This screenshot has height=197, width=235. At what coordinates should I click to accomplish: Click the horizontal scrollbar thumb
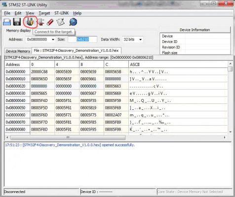coord(68,137)
